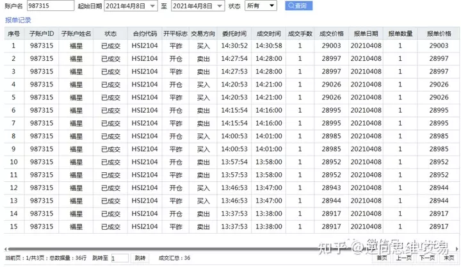
Task: Select row 11 委托时间 13:57:53
Action: point(234,175)
